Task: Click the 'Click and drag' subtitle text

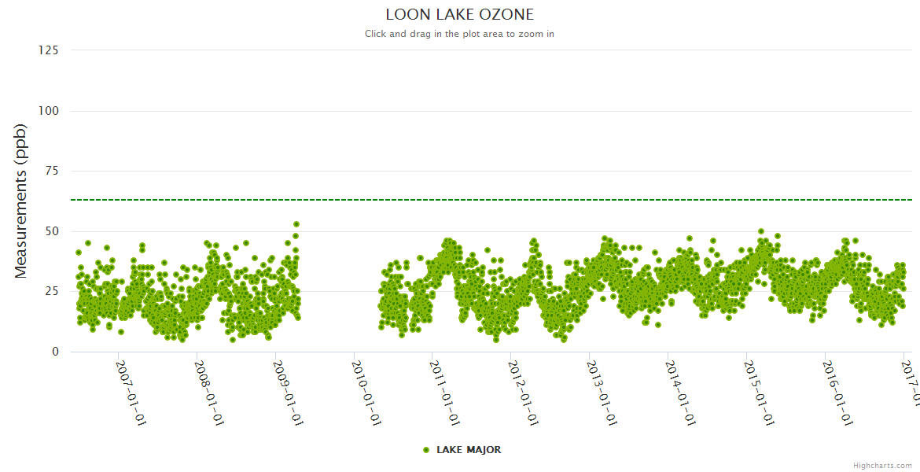Action: [x=459, y=34]
